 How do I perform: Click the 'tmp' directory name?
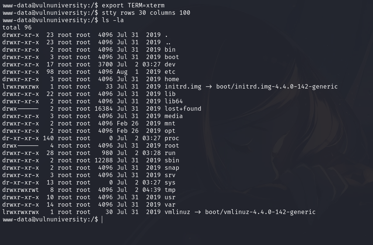(x=170, y=190)
